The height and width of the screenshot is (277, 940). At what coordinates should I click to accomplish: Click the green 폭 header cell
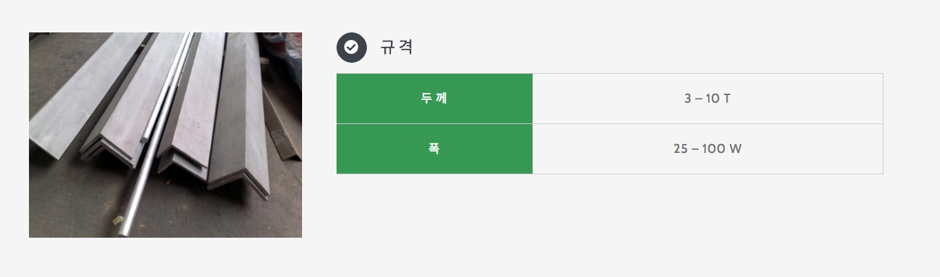coord(434,149)
